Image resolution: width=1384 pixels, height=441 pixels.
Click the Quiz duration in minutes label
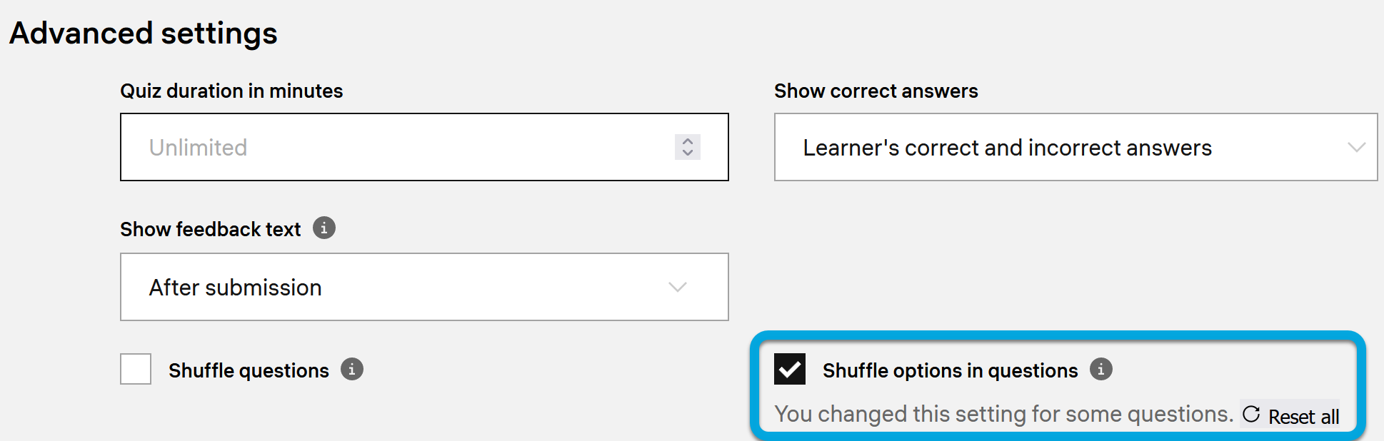click(231, 91)
